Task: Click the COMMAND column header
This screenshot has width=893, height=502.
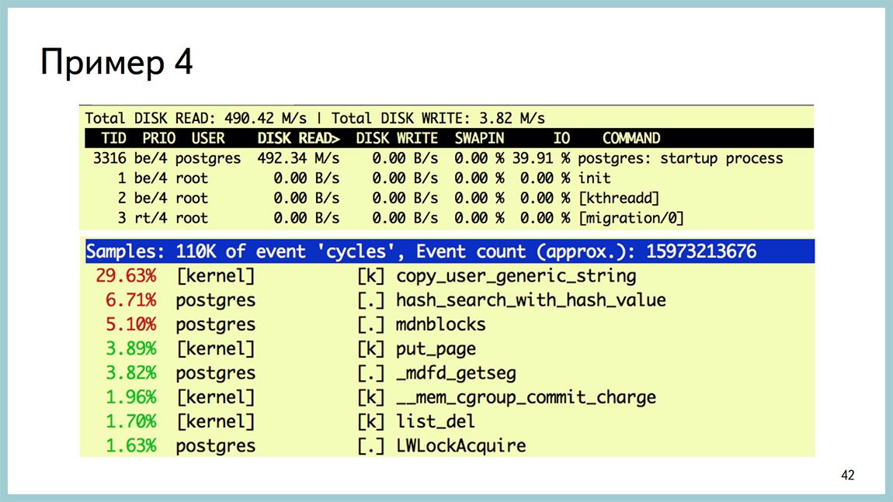Action: [x=631, y=138]
